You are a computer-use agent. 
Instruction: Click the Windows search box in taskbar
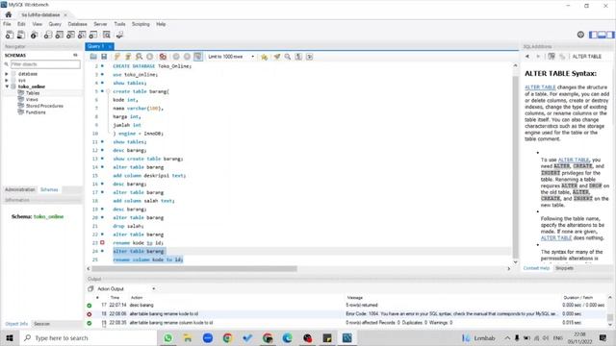(88, 337)
